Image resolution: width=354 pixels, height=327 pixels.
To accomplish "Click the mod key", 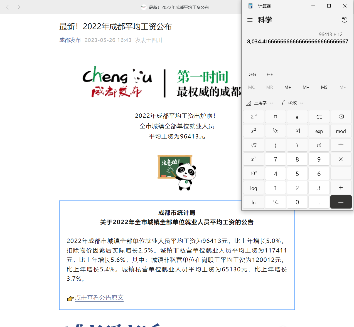I will click(x=341, y=131).
